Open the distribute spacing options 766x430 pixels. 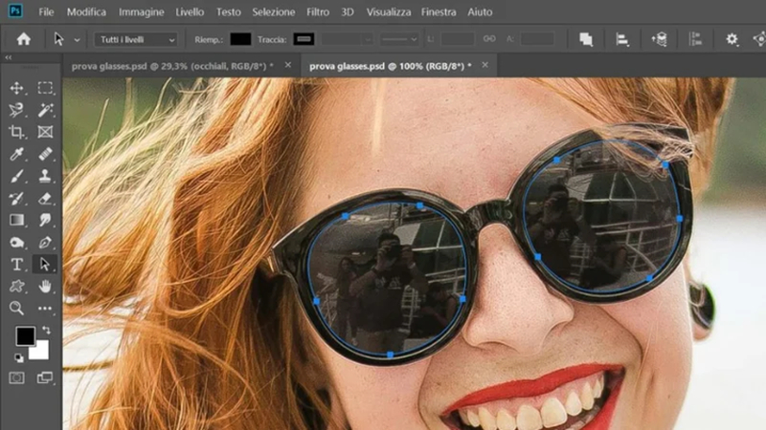(x=695, y=39)
